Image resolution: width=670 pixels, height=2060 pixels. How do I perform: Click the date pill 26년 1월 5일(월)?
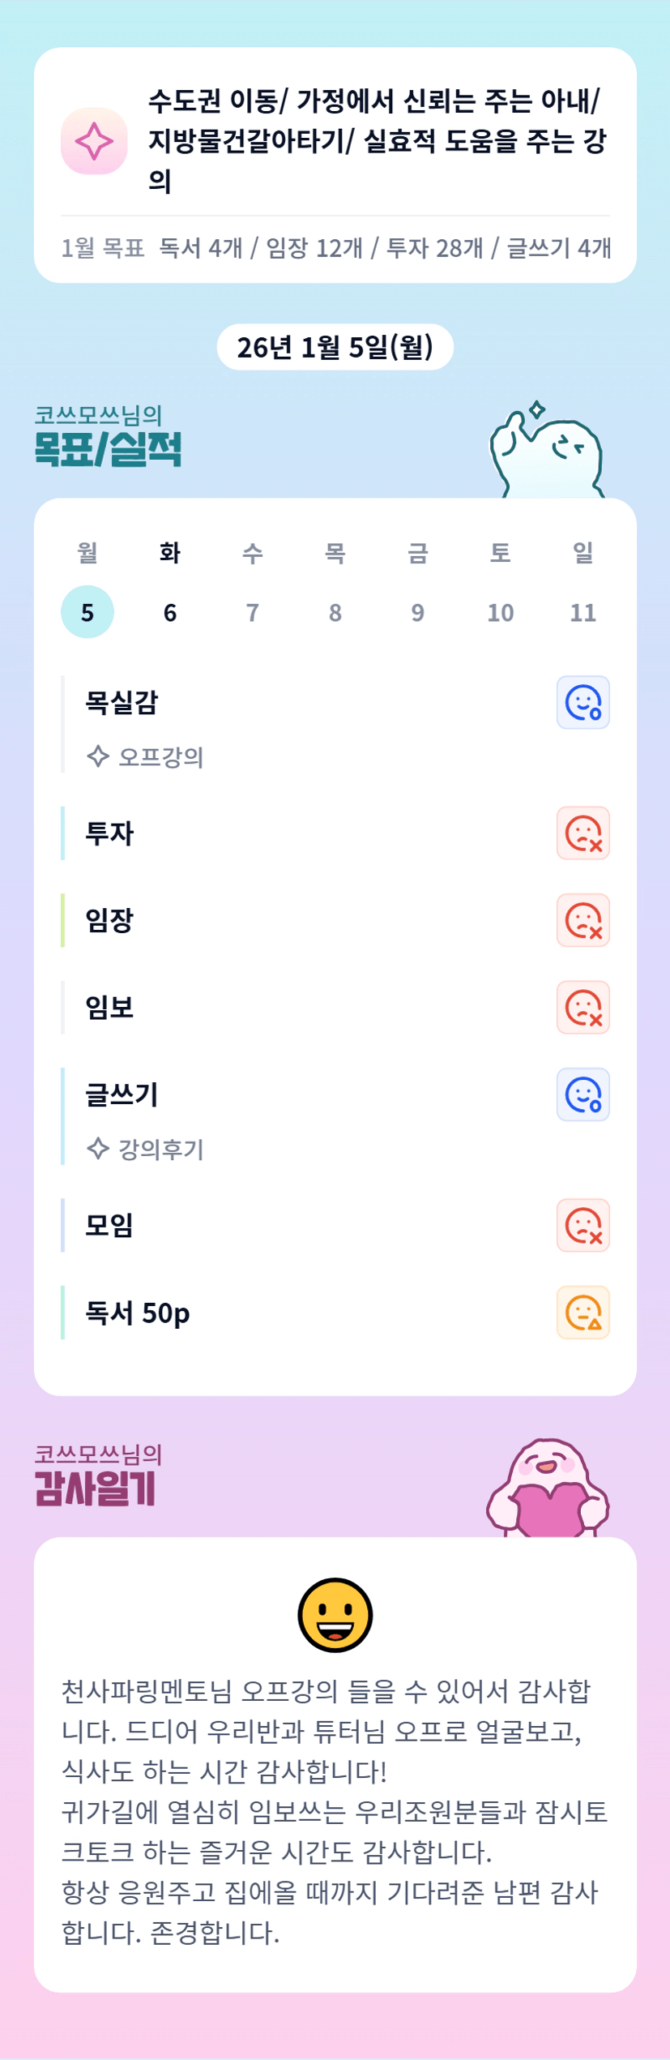(335, 347)
